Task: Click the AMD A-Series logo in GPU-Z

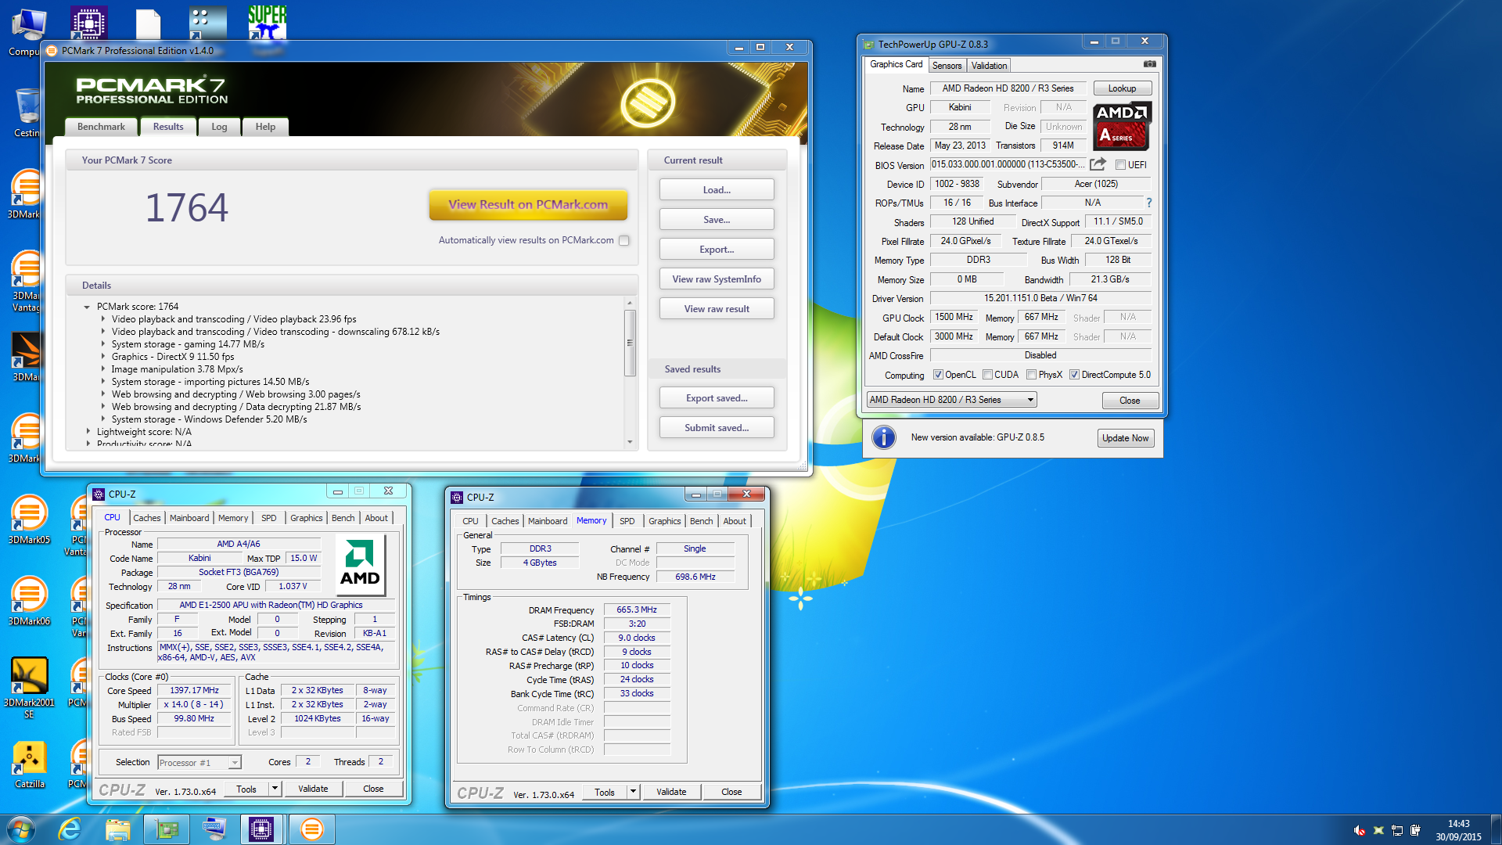Action: [1122, 125]
